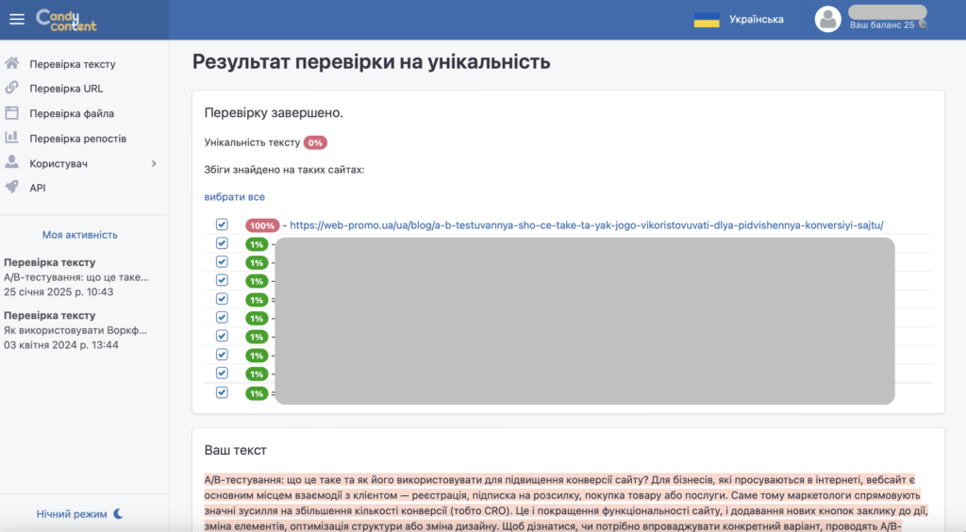Switch to Нічний режим
This screenshot has width=966, height=532.
(72, 513)
